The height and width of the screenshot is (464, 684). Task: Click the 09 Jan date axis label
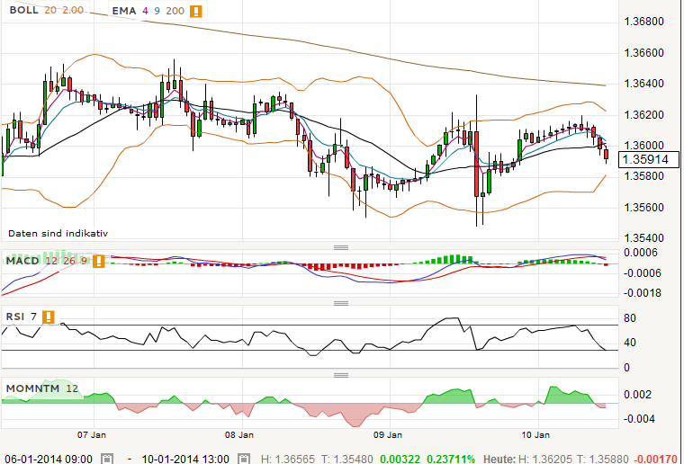(x=388, y=435)
